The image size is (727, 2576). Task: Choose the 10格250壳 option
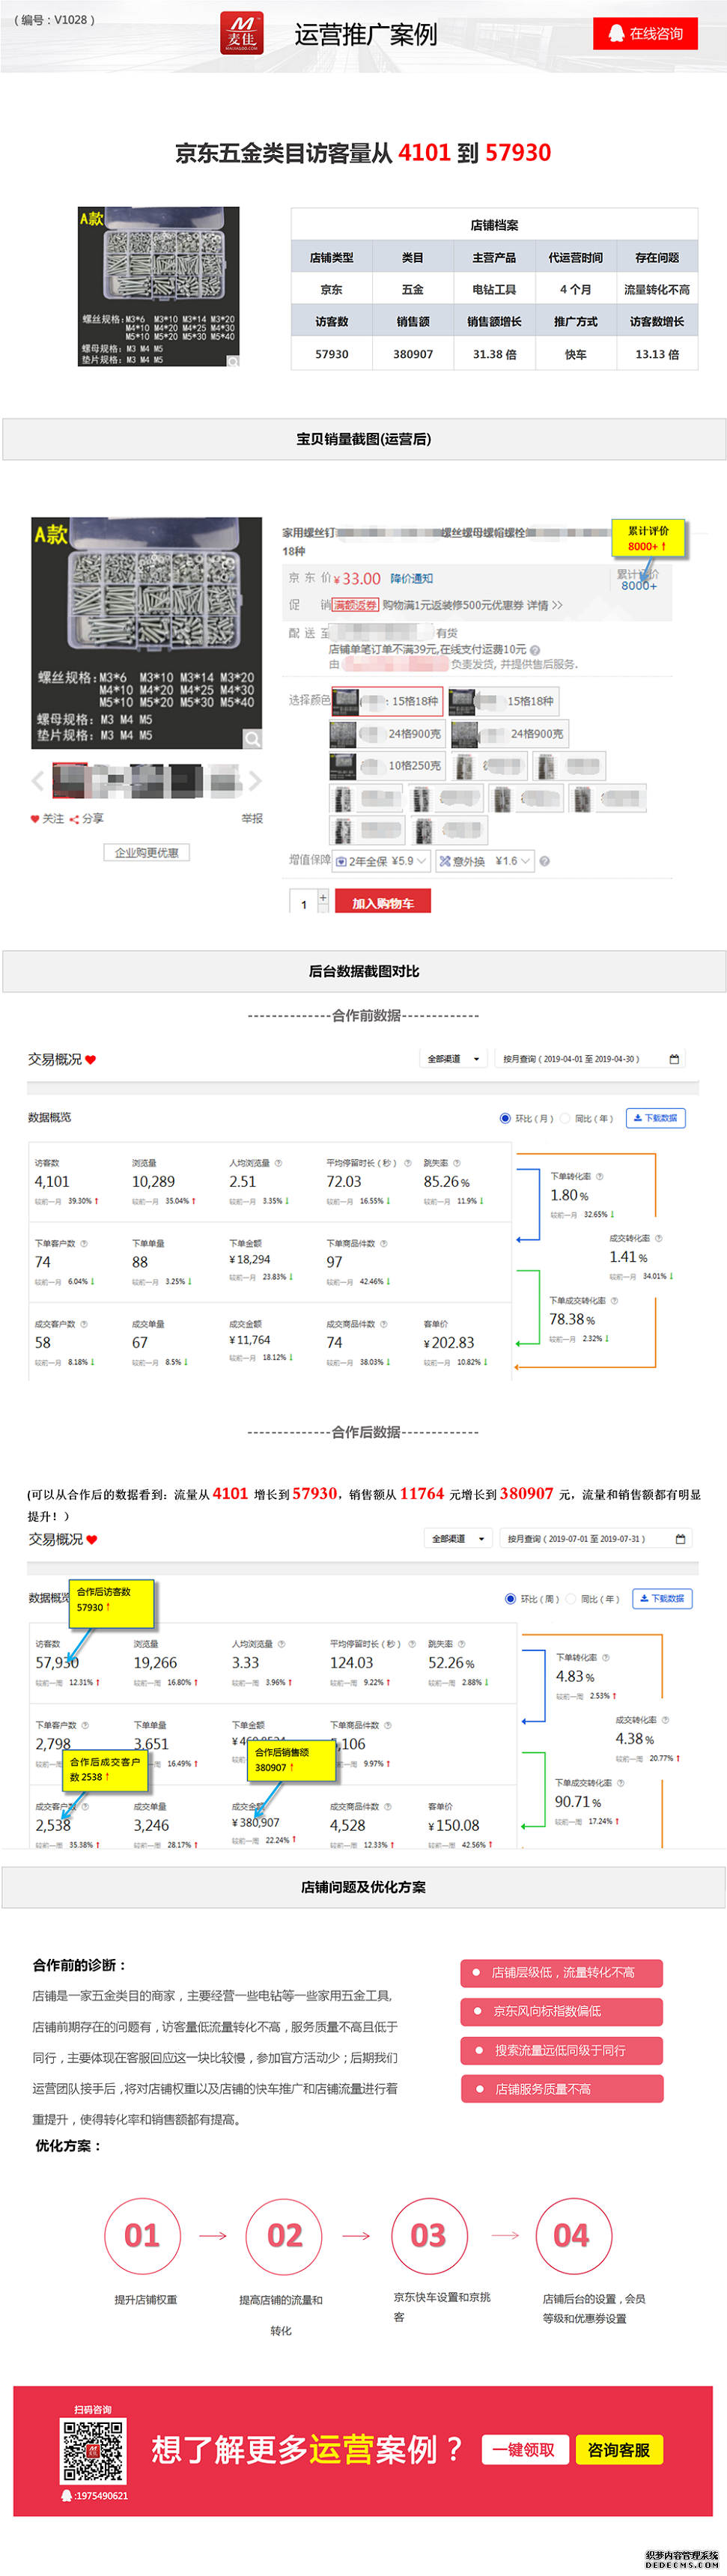coord(387,766)
